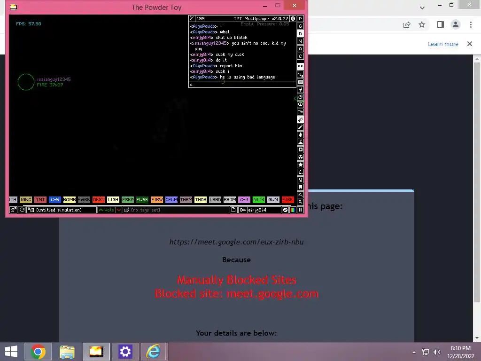Open the Solids square category icon

point(300,149)
